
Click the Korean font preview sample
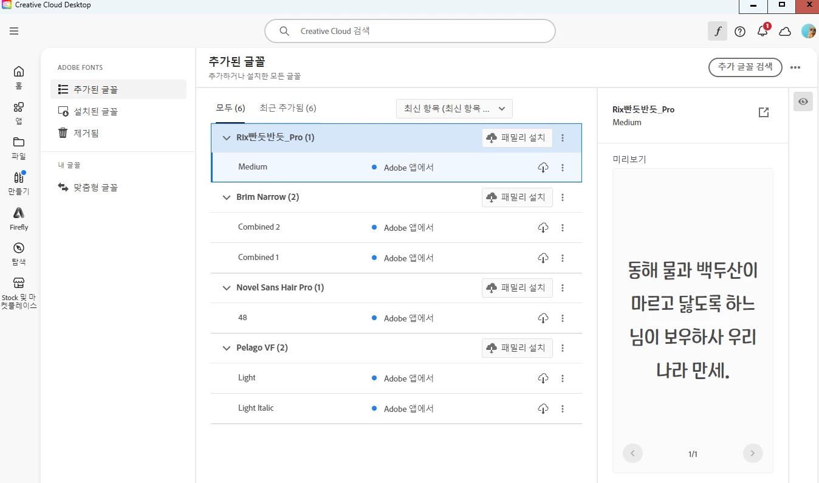tap(693, 320)
